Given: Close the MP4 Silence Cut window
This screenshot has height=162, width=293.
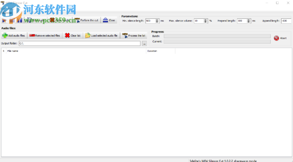Looking at the screenshot, I should coord(288,3).
